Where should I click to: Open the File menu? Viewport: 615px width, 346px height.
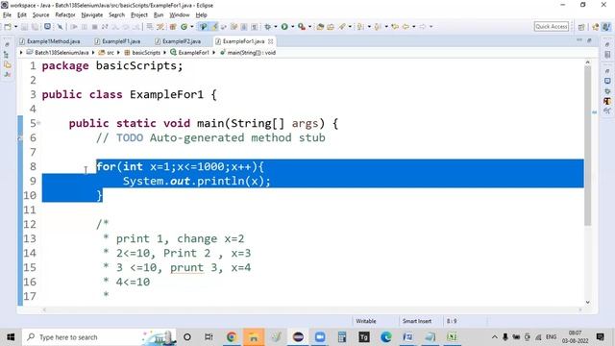(7, 15)
